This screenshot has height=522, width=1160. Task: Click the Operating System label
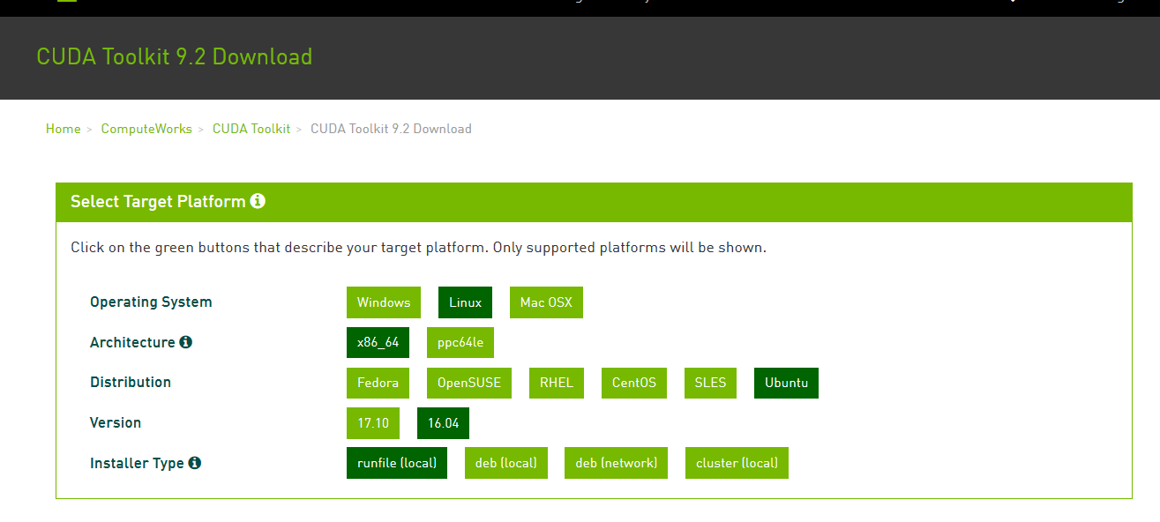click(151, 302)
